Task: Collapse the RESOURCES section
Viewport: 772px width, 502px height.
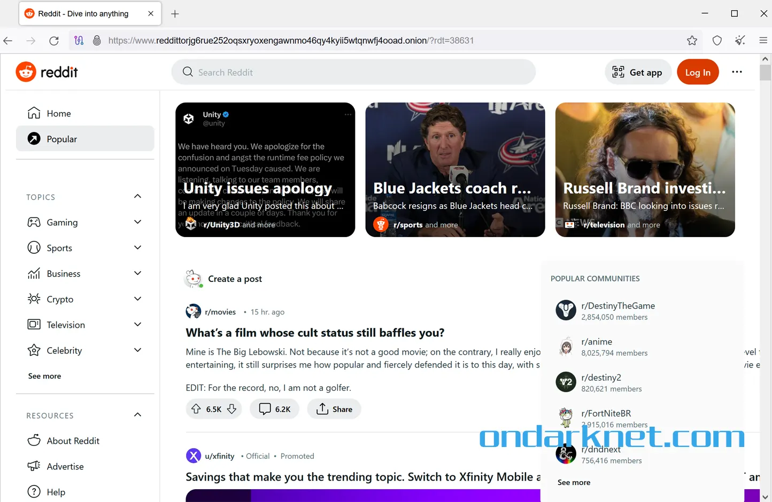Action: [x=137, y=414]
